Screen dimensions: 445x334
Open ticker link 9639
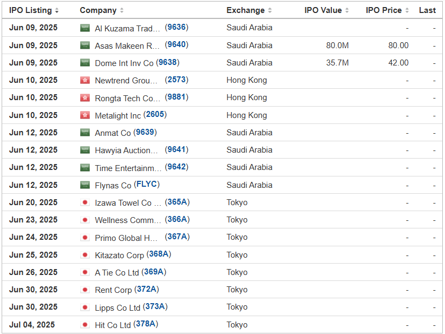pos(145,132)
